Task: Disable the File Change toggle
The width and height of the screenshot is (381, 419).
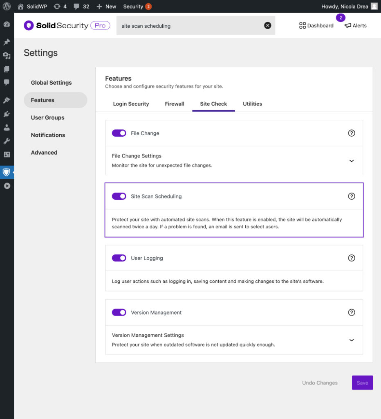Action: click(119, 133)
